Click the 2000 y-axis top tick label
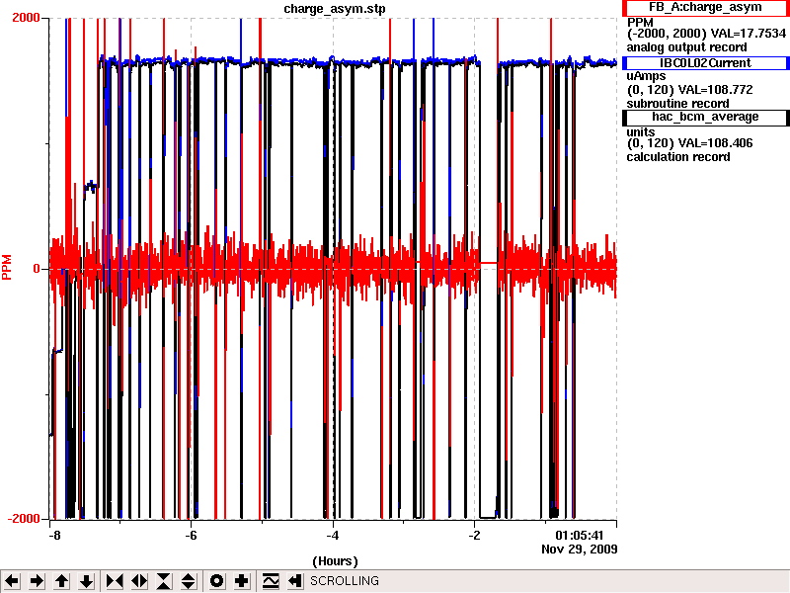 pyautogui.click(x=26, y=18)
